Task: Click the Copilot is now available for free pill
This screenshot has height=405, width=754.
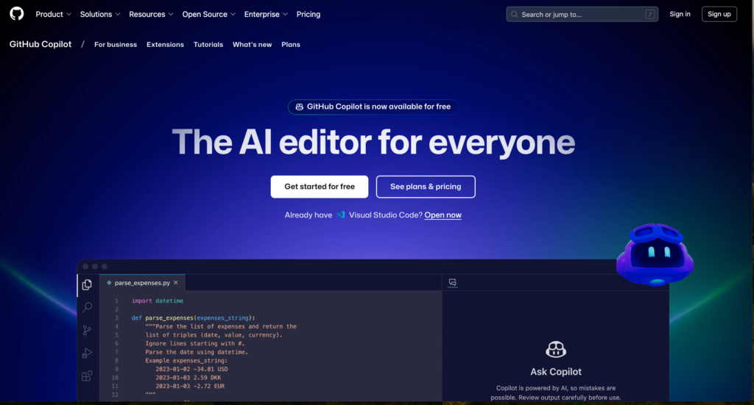Action: [x=373, y=107]
